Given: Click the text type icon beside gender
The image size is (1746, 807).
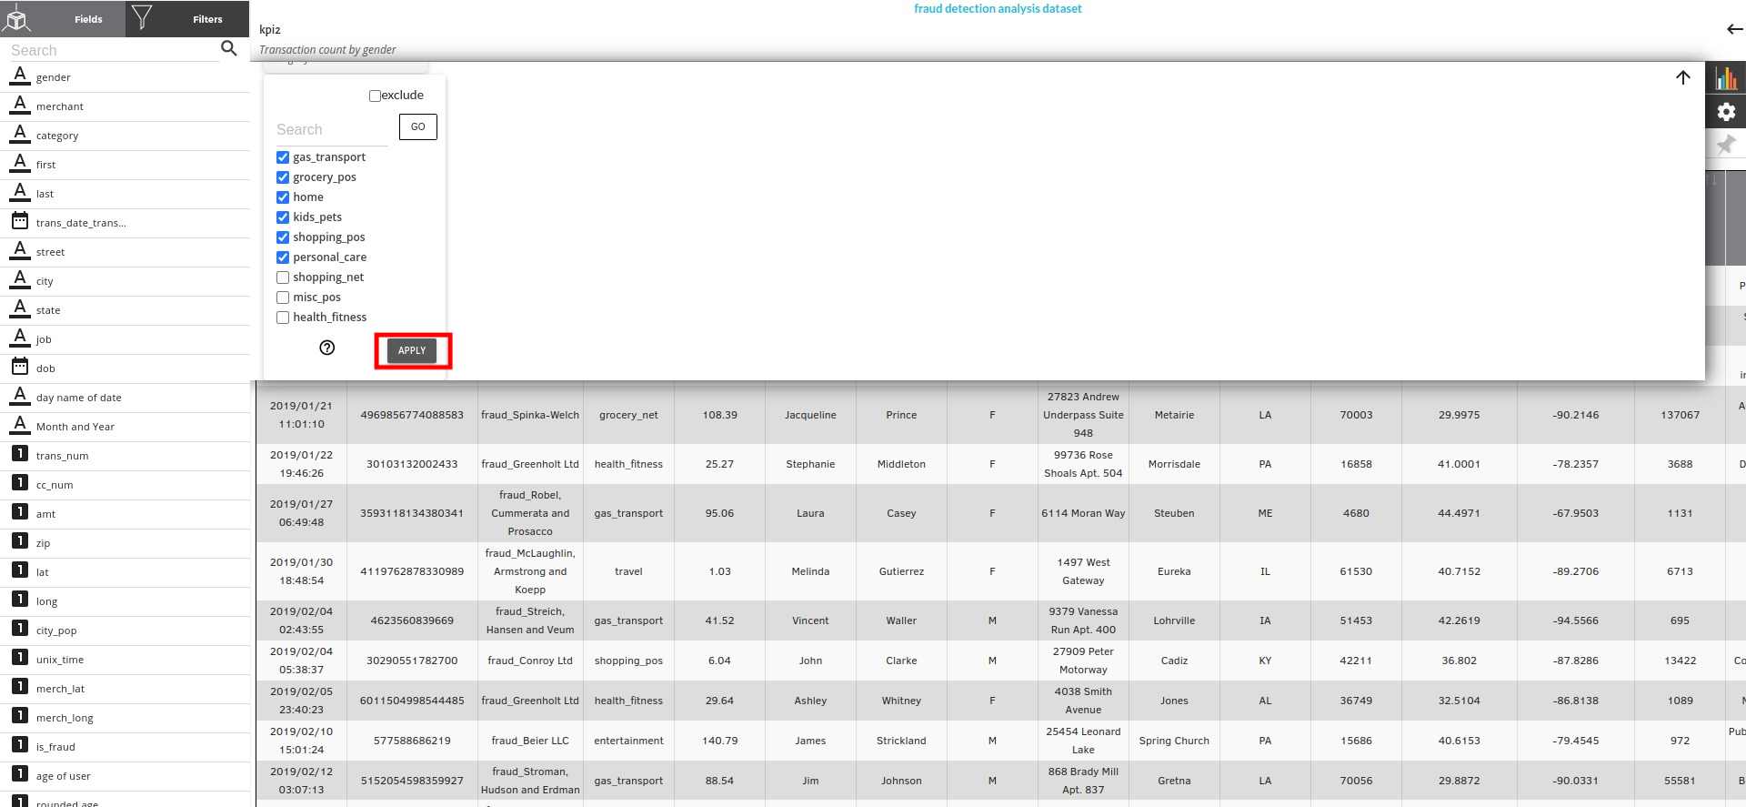Looking at the screenshot, I should click(x=20, y=76).
